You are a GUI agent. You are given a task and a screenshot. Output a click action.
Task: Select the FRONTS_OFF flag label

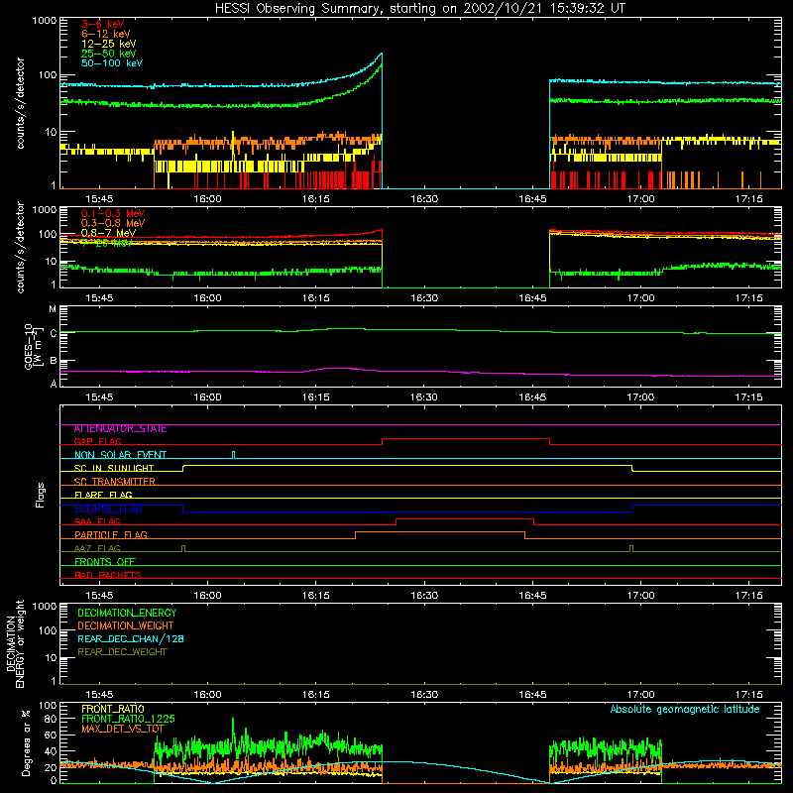pos(105,562)
